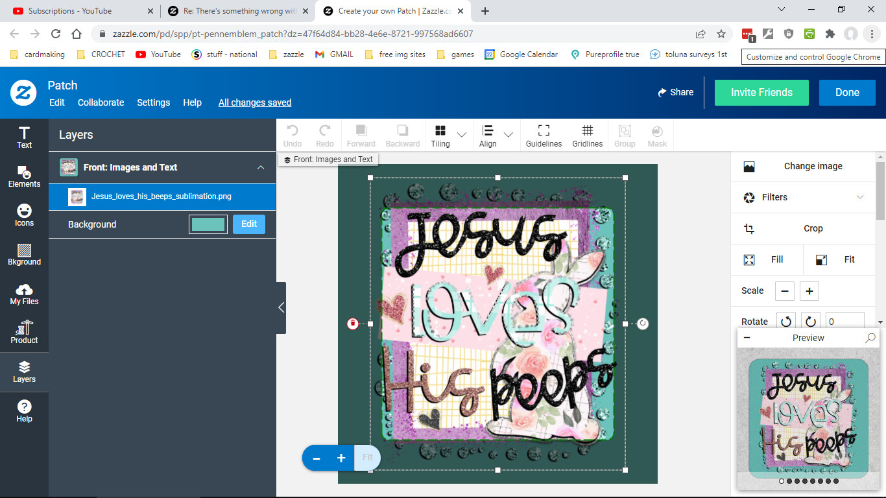Click All changes saved link
This screenshot has width=886, height=498.
(x=255, y=102)
